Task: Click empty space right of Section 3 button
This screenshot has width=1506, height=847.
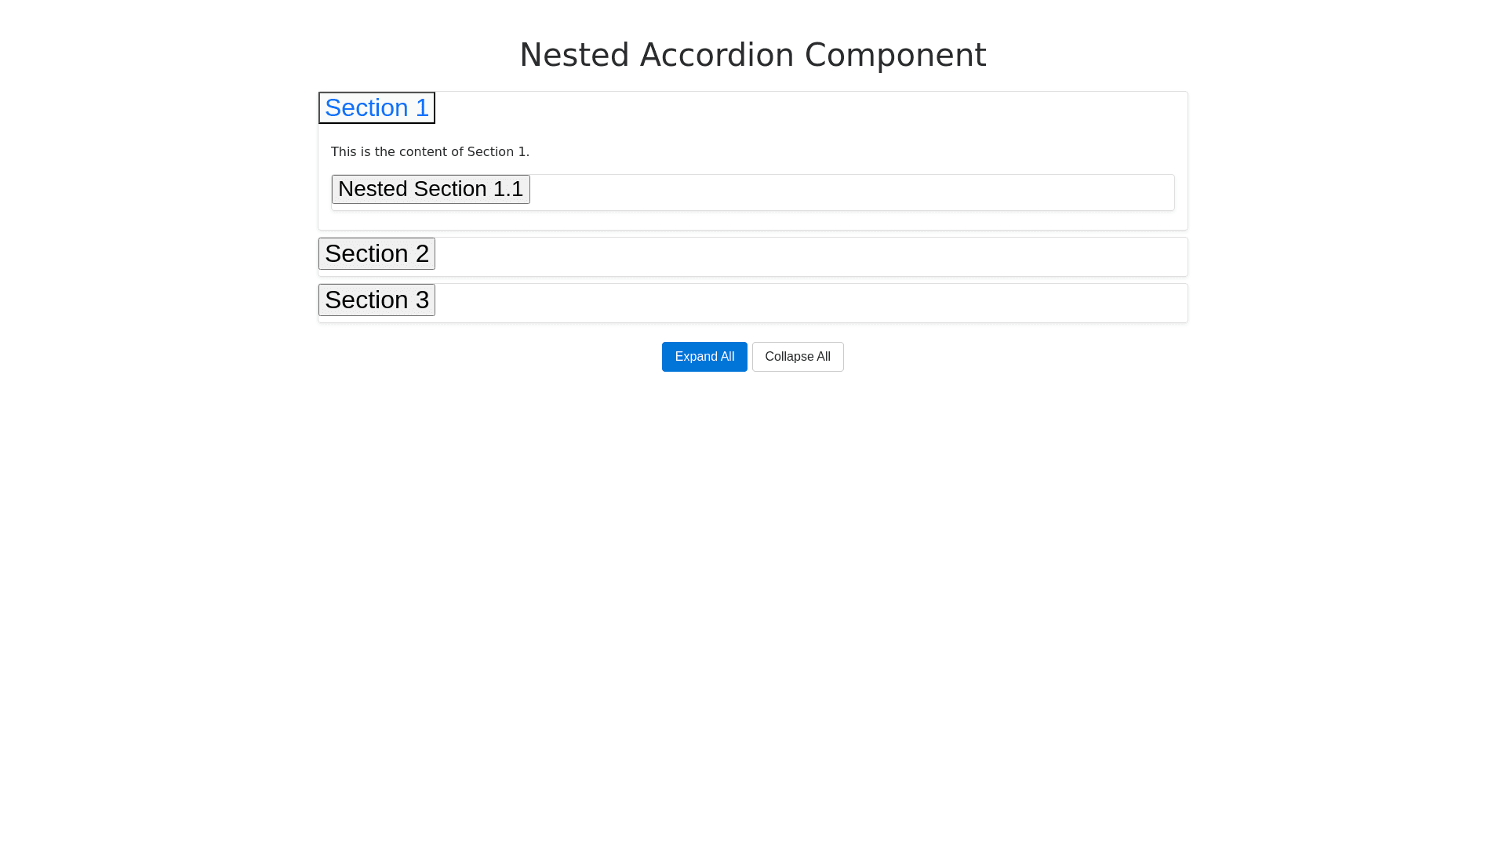Action: point(808,302)
